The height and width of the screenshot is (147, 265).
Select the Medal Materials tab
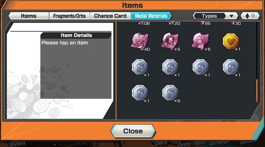click(151, 16)
